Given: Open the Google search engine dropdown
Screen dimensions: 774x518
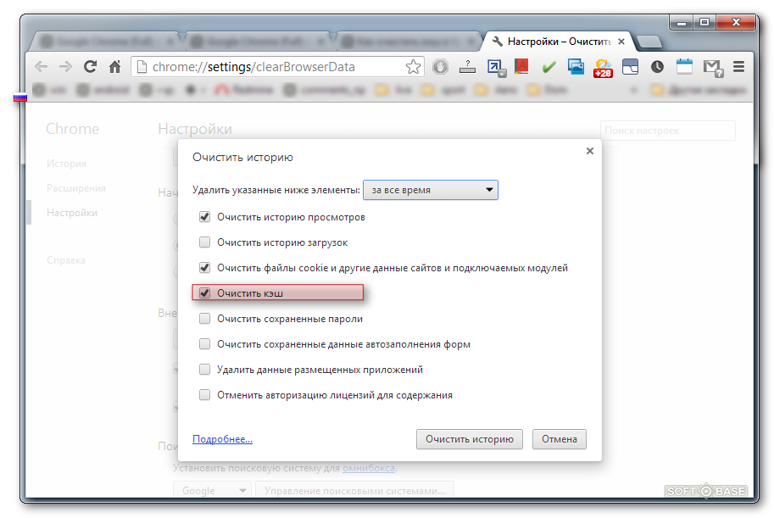Looking at the screenshot, I should [x=212, y=490].
